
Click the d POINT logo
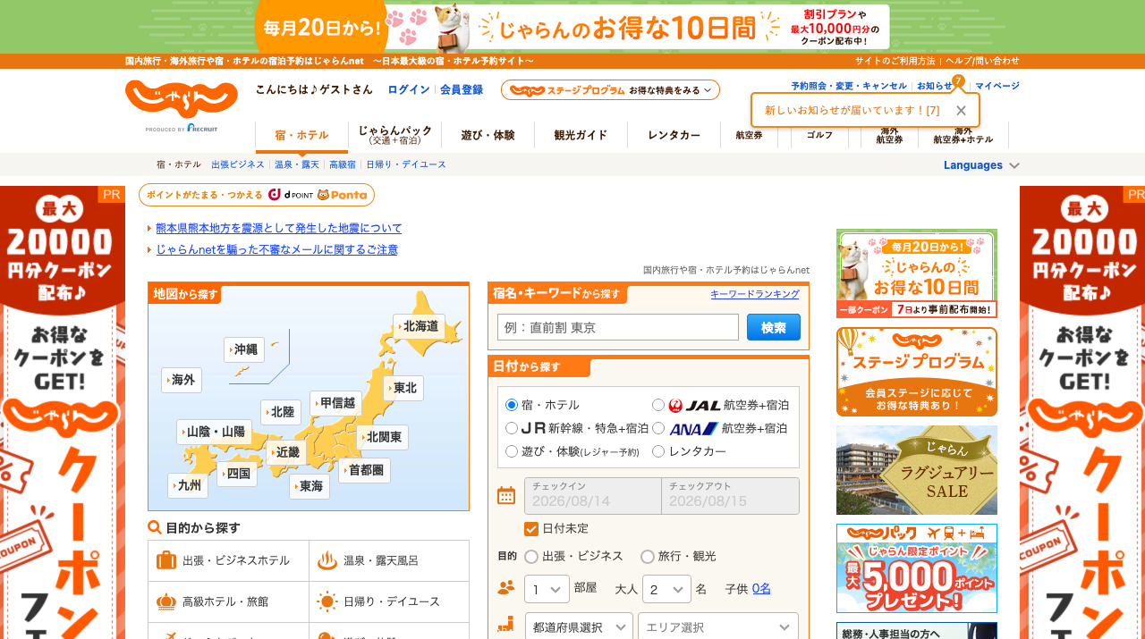[x=290, y=194]
